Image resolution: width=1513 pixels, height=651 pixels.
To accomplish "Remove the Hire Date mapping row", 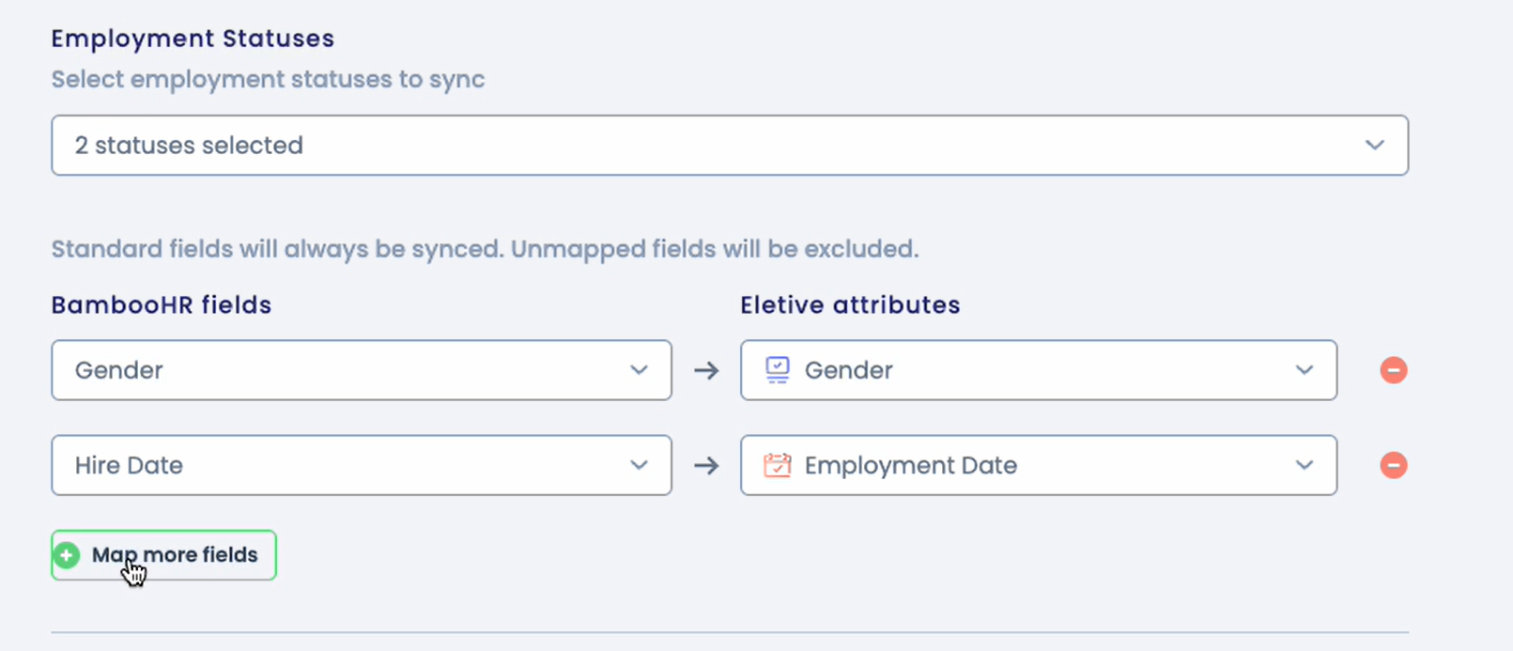I will pos(1394,465).
